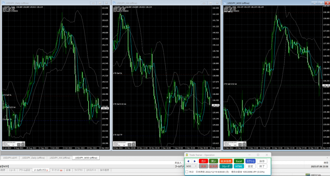Viewport: 330px width, 176px height.
Task: Select the _USDJPY_M30 (offline) tab
Action: coord(86,158)
